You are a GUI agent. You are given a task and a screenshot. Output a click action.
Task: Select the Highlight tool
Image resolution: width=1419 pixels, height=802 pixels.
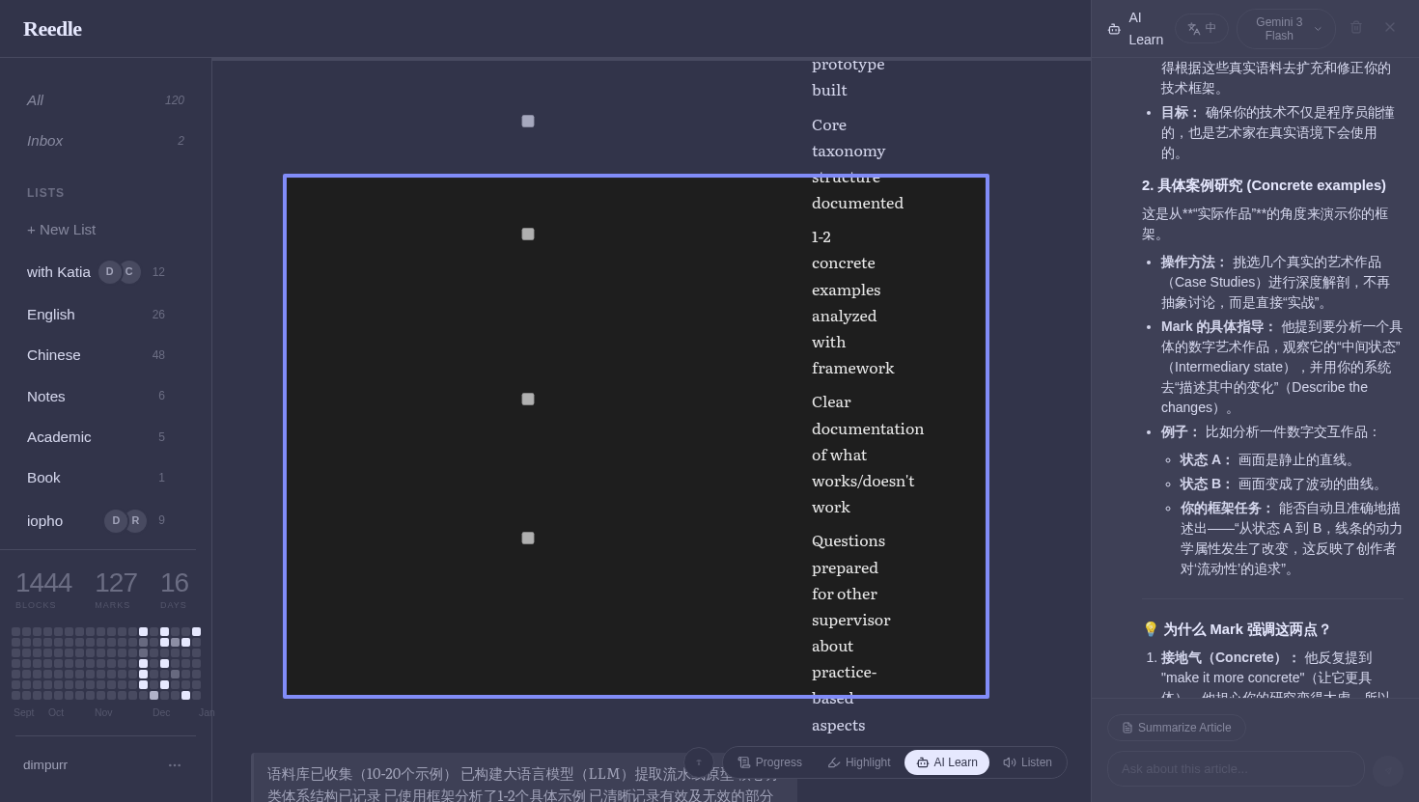[859, 762]
